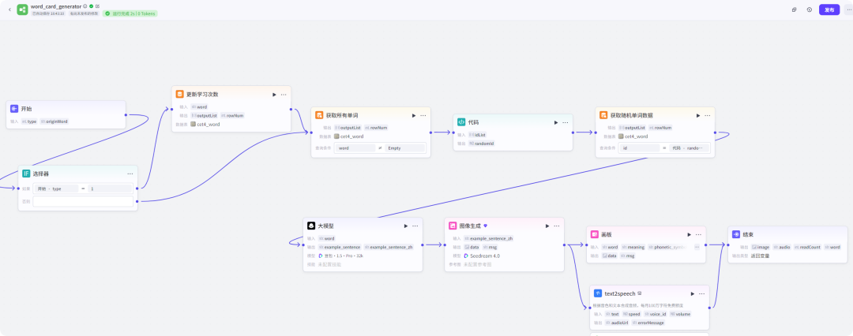The image size is (853, 336).
Task: Click the 发布 publish button
Action: (x=829, y=9)
